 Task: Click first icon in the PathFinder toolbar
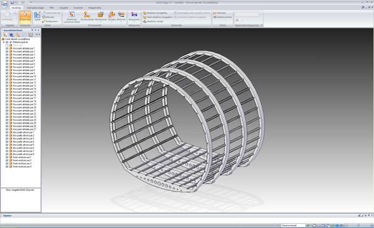5,35
